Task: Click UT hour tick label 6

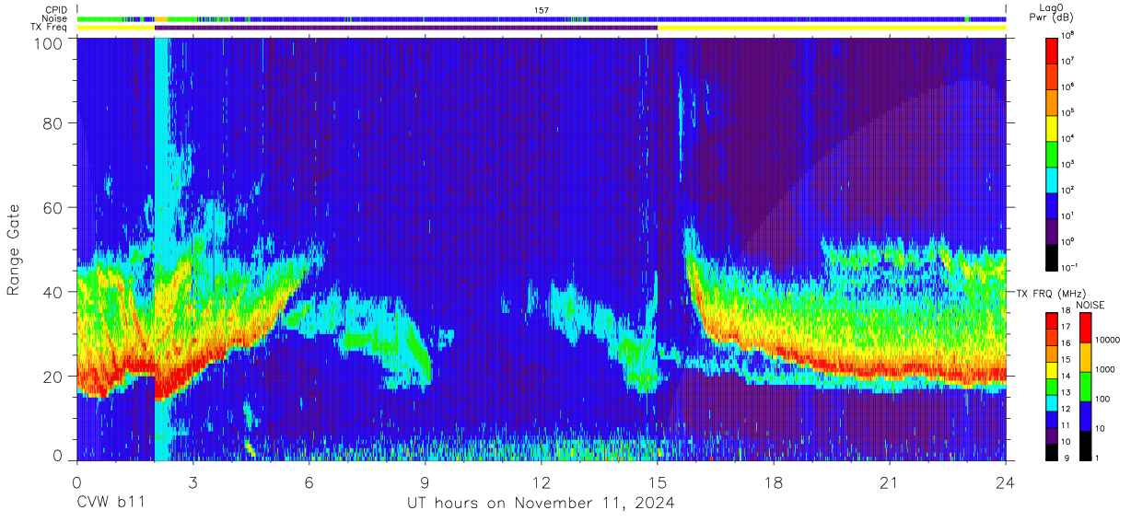Action: [309, 482]
